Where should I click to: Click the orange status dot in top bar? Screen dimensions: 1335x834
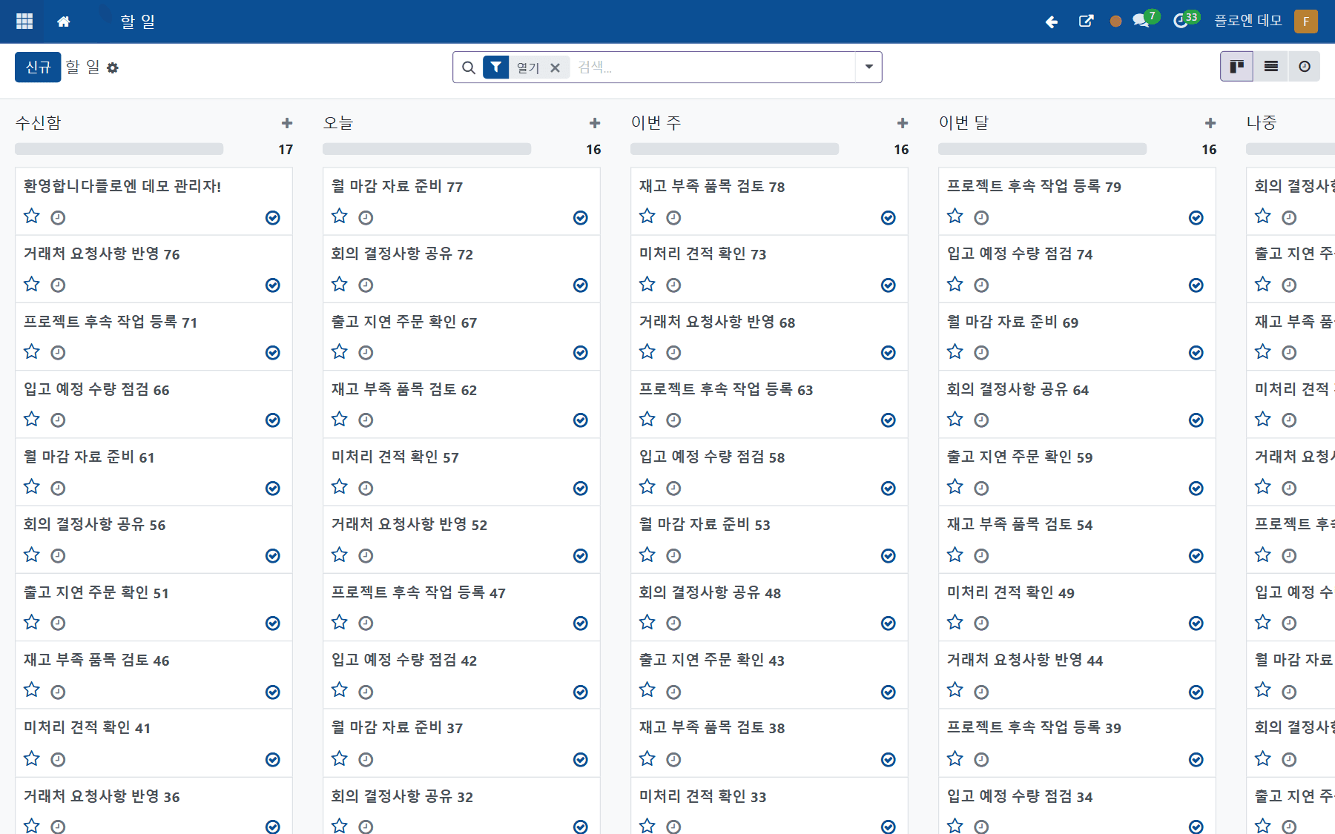[1115, 21]
